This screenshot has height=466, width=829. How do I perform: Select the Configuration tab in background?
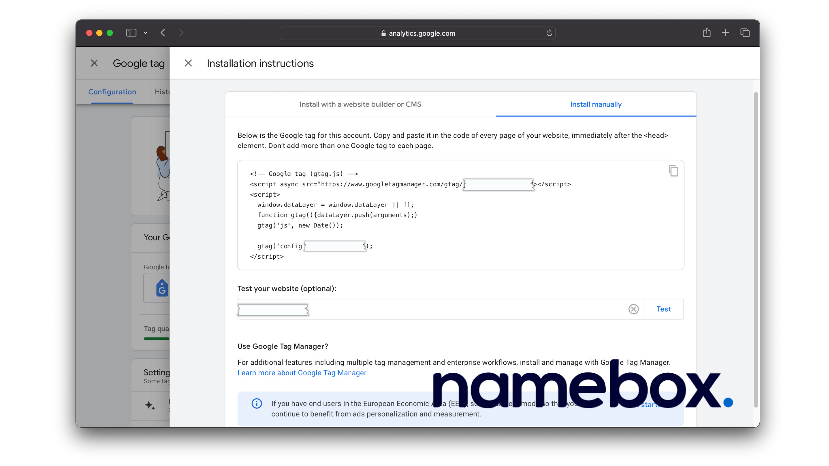[112, 92]
